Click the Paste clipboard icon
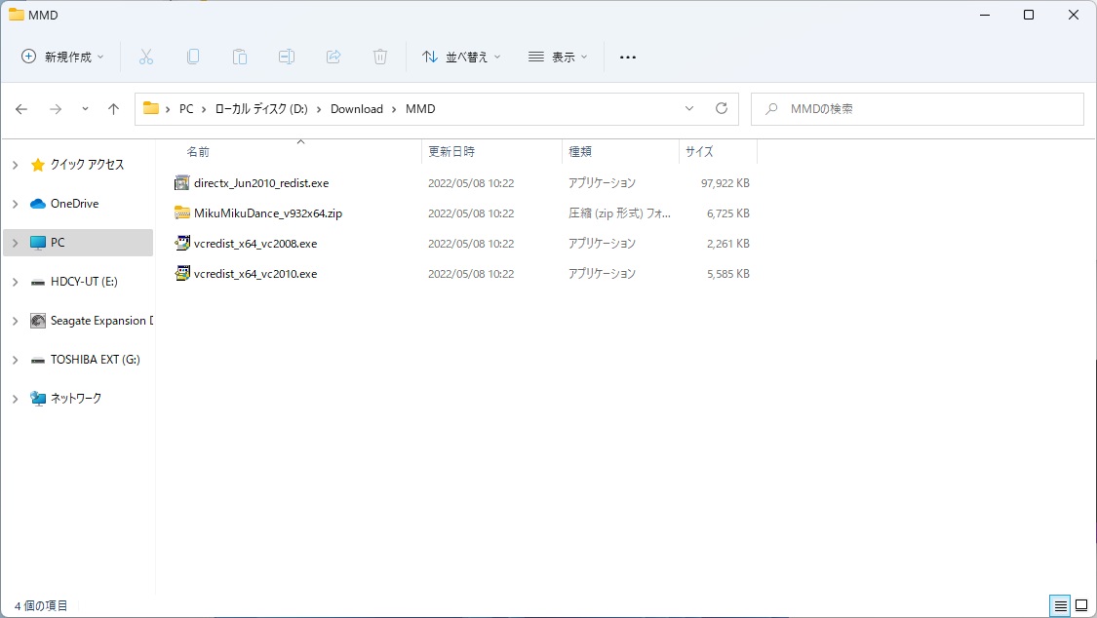Image resolution: width=1097 pixels, height=618 pixels. click(239, 58)
